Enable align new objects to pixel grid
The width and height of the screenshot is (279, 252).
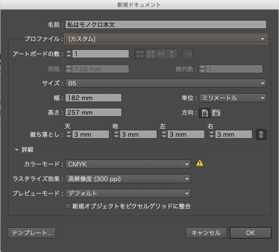click(68, 206)
